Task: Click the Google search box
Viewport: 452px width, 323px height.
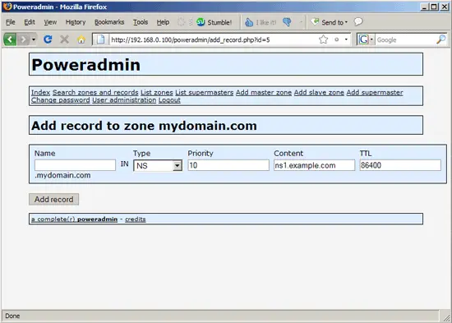Action: pyautogui.click(x=405, y=39)
